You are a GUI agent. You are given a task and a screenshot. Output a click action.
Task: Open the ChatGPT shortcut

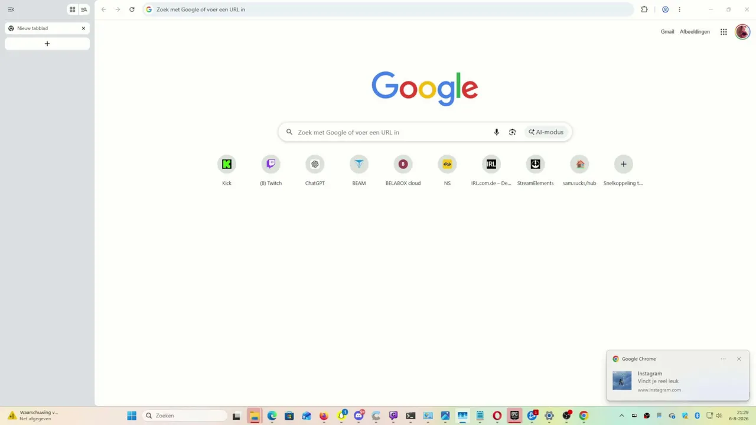point(315,171)
